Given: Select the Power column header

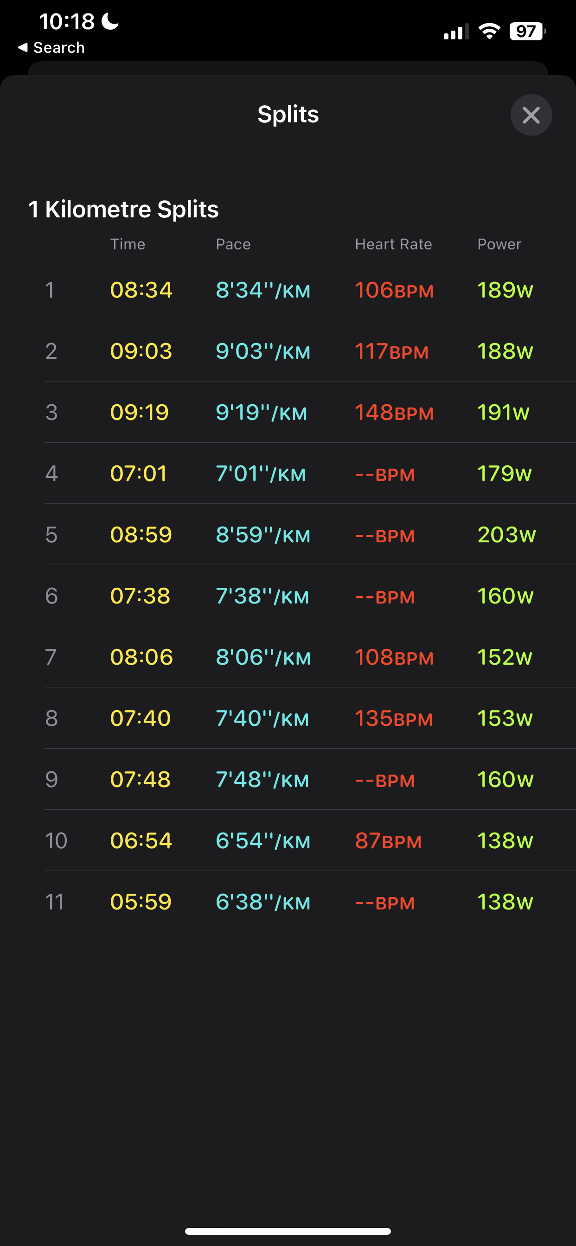Looking at the screenshot, I should pos(499,244).
